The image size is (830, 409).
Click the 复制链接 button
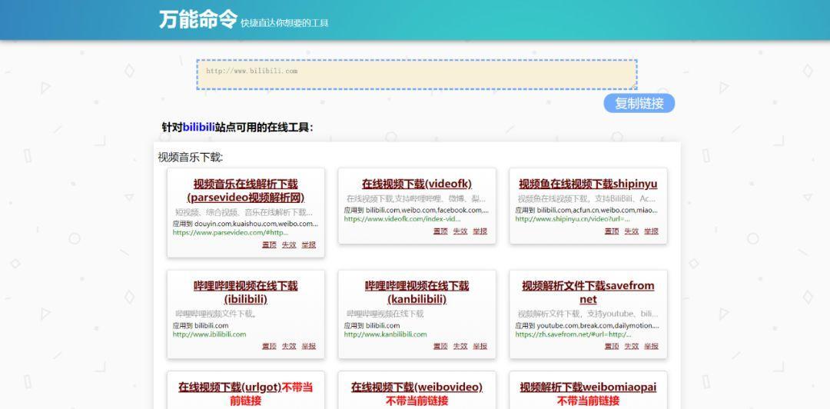point(639,103)
